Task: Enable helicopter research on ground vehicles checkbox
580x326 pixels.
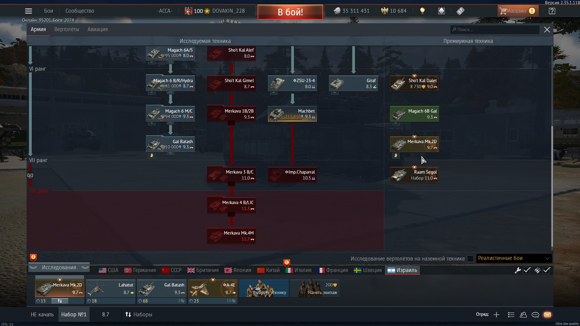Action: tap(470, 259)
